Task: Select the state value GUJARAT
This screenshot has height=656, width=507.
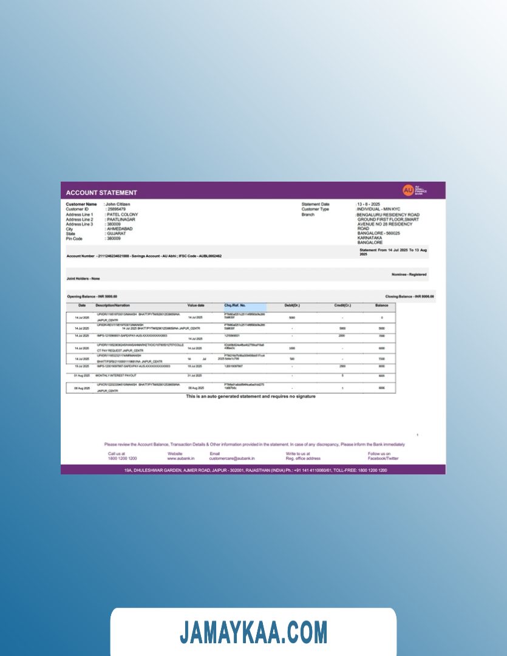Action: [117, 233]
